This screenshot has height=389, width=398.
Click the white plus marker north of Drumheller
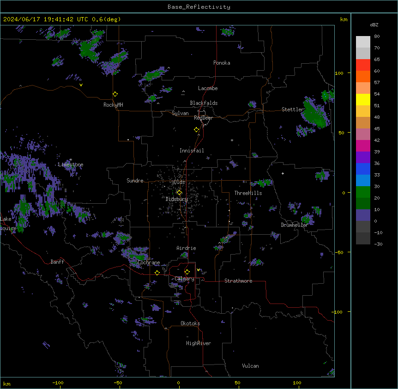[283, 173]
